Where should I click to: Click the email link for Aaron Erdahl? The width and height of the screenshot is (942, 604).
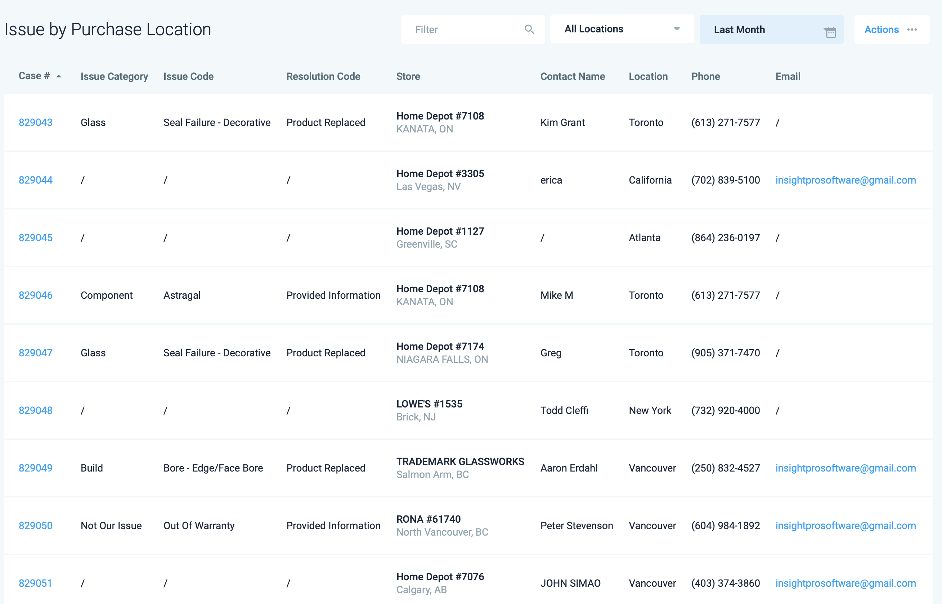tap(845, 468)
